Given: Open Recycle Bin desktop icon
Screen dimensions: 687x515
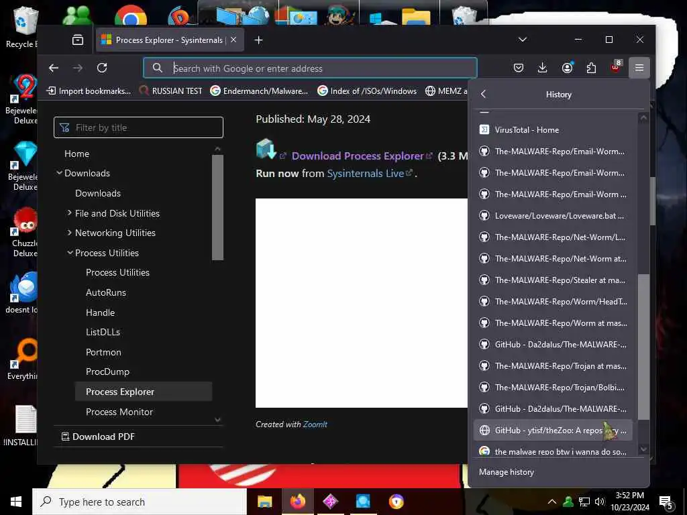Looking at the screenshot, I should [x=22, y=27].
